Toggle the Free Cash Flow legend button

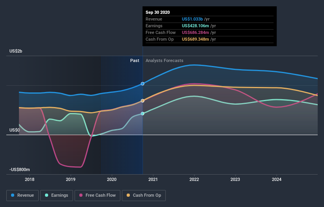97,196
